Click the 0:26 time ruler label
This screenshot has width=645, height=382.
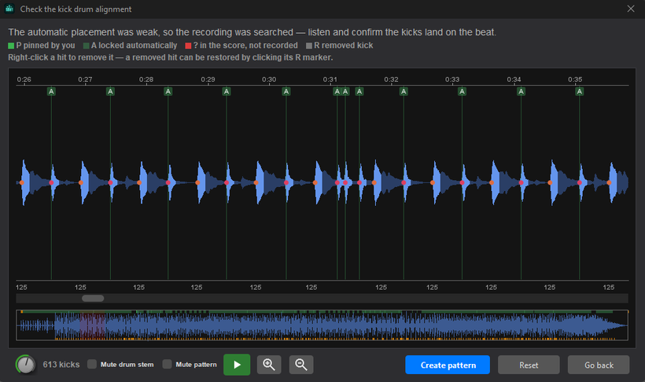[x=24, y=79]
